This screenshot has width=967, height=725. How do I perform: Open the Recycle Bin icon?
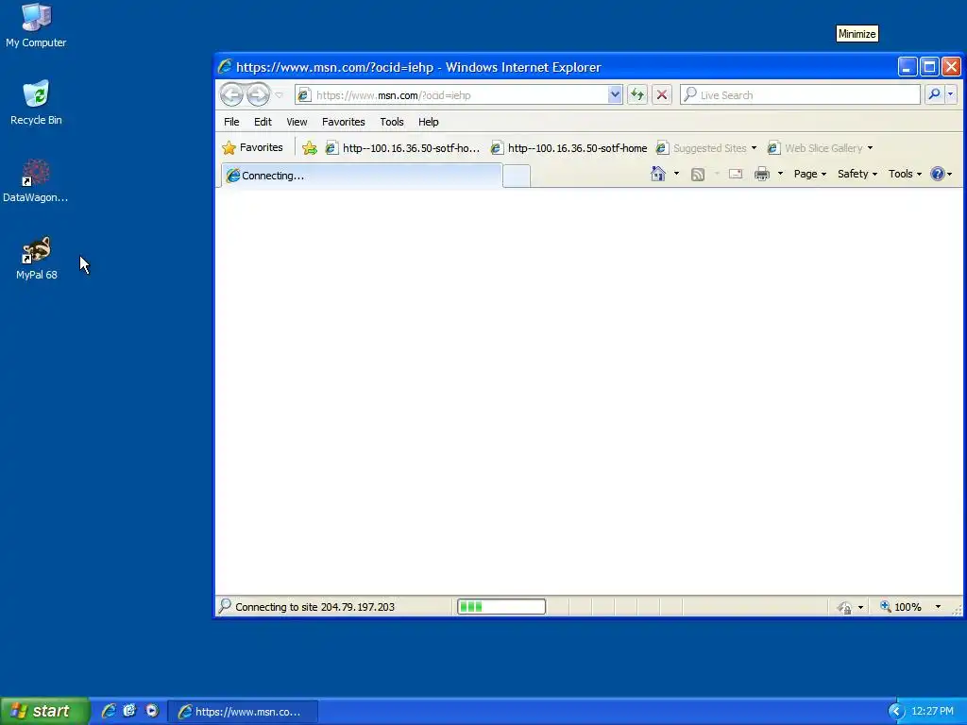click(36, 103)
